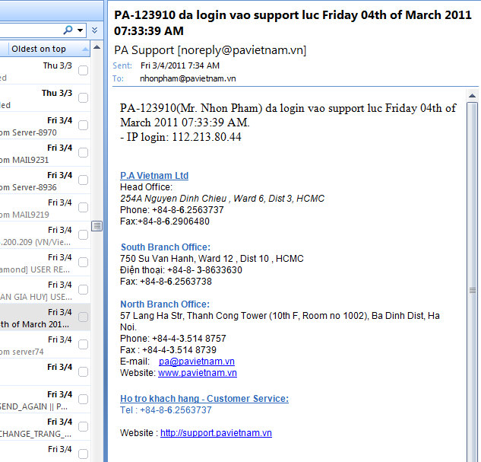Click the message list scrollbar thumb
481x462 pixels.
coord(97,226)
